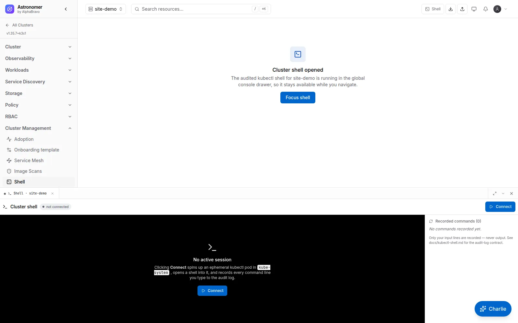Open the notifications bell
This screenshot has width=518, height=323.
(486, 9)
